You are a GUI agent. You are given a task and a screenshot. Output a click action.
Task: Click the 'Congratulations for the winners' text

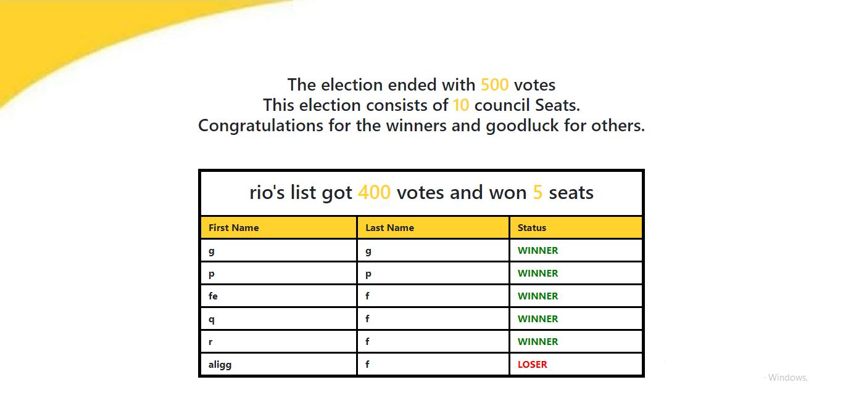[x=421, y=126]
